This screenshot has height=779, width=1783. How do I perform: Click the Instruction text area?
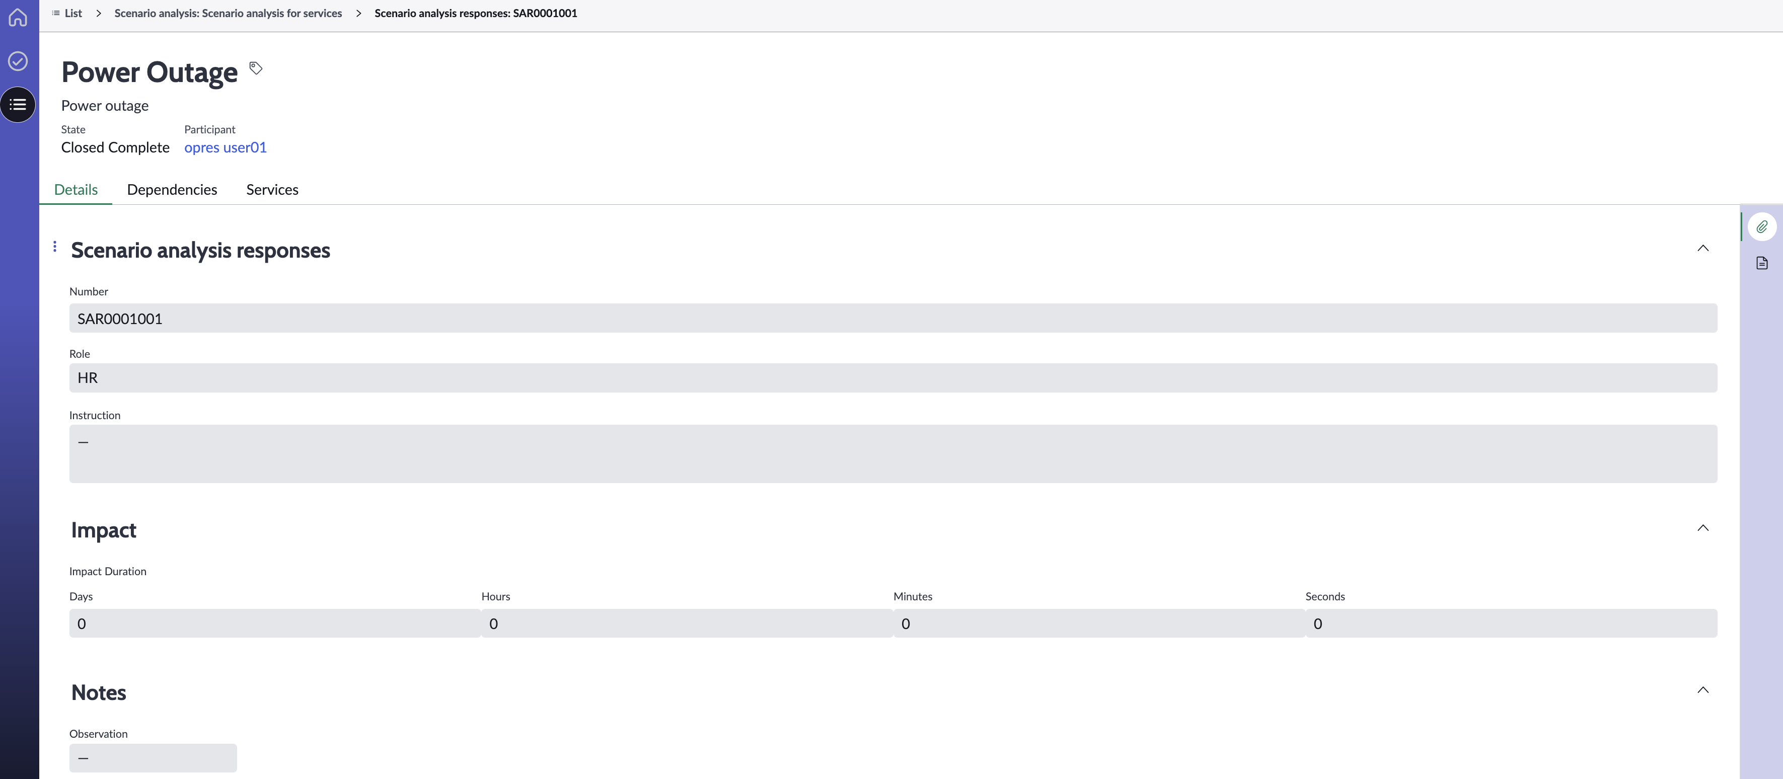893,454
